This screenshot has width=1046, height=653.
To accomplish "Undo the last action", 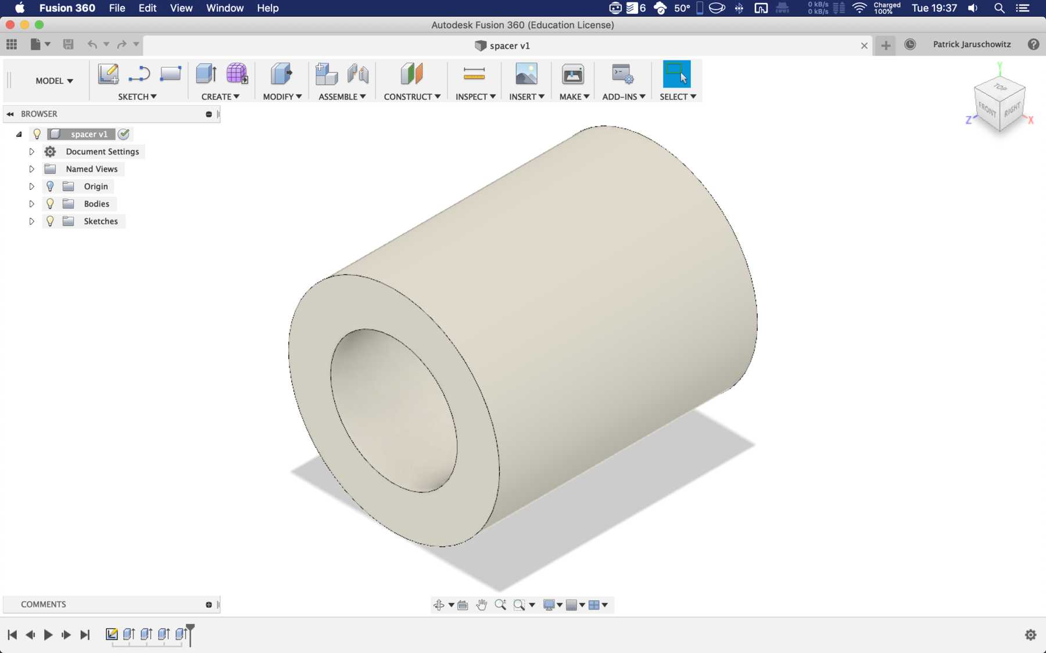I will [x=92, y=44].
